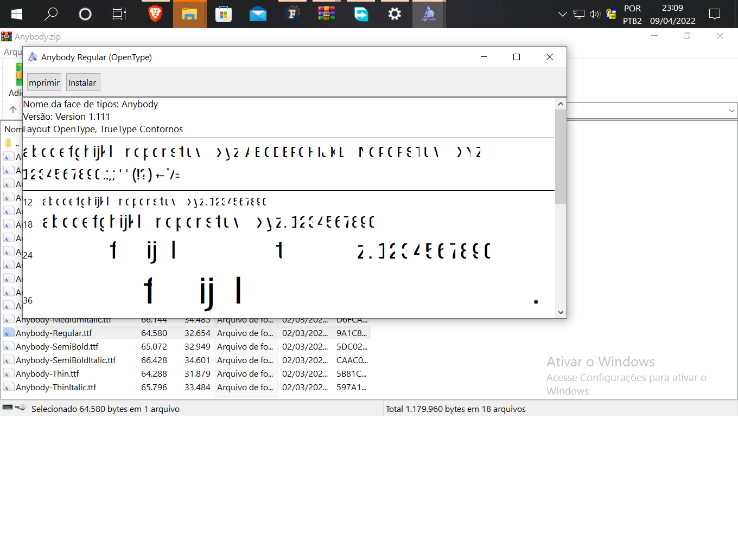Image resolution: width=738 pixels, height=542 pixels.
Task: Switch to WinRAR in the taskbar
Action: click(326, 14)
